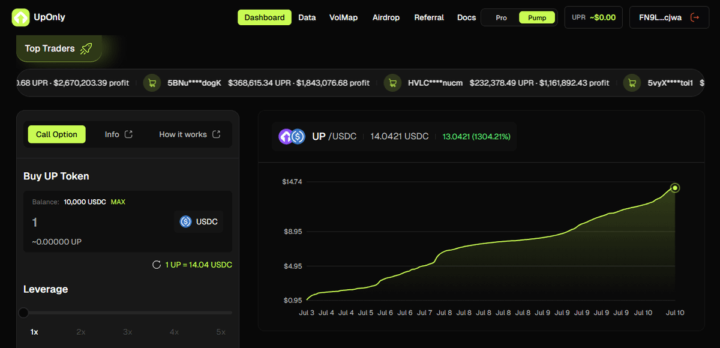
Task: Go to the VolMap page
Action: pyautogui.click(x=343, y=17)
